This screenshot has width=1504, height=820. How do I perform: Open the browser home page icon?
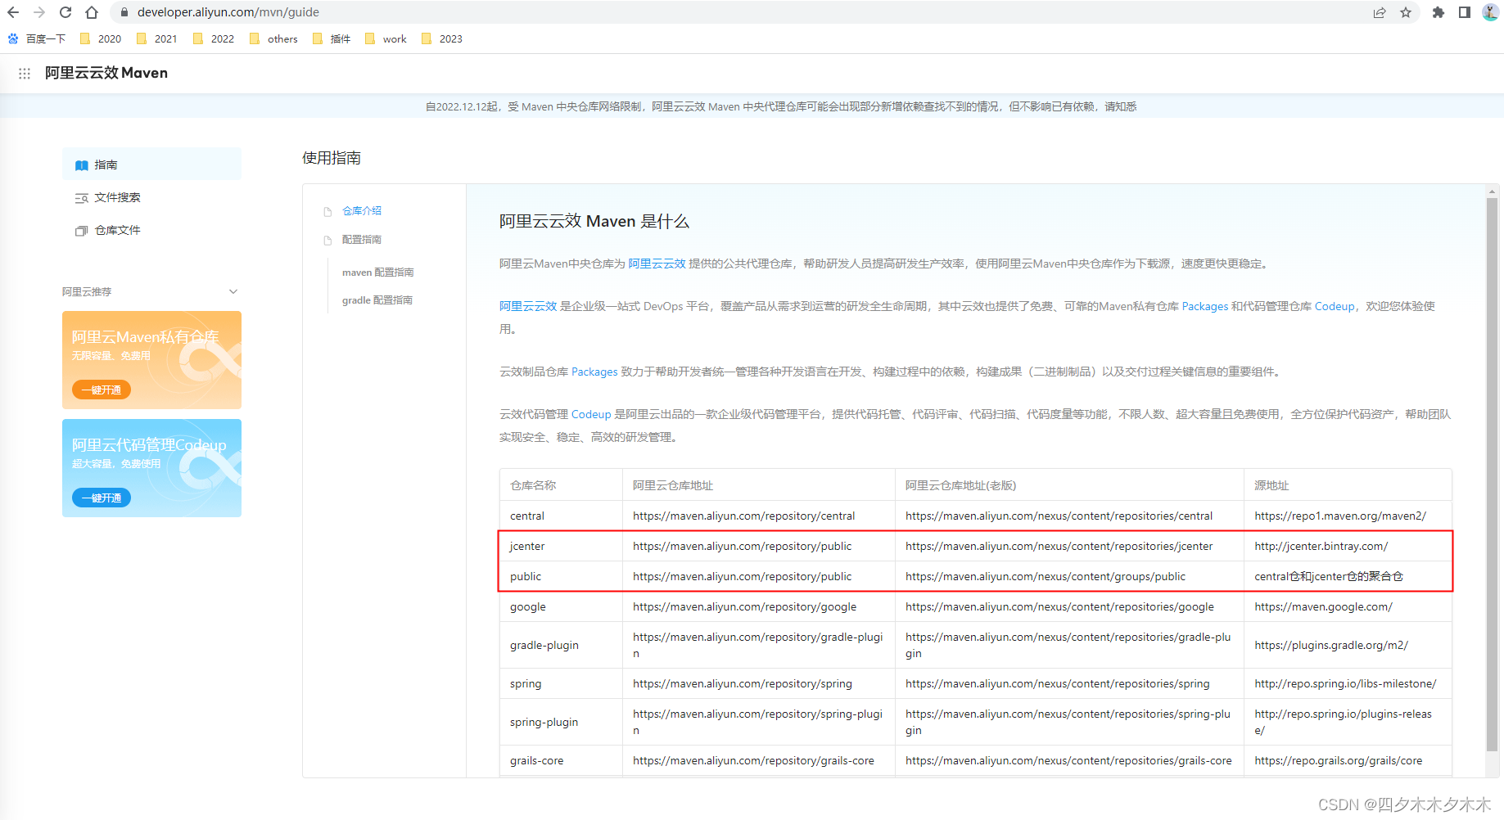pos(92,12)
